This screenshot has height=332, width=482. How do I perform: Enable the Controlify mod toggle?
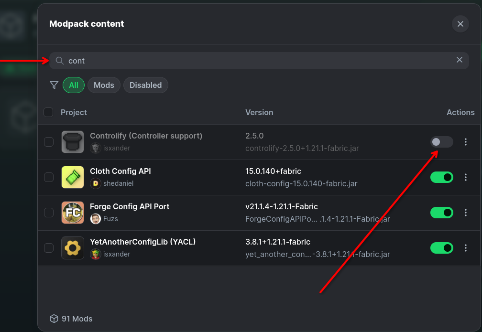[442, 142]
